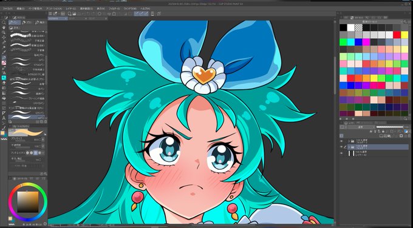This screenshot has width=413, height=228.
Task: Open the layer blending mode dropdown
Action: tap(361, 127)
